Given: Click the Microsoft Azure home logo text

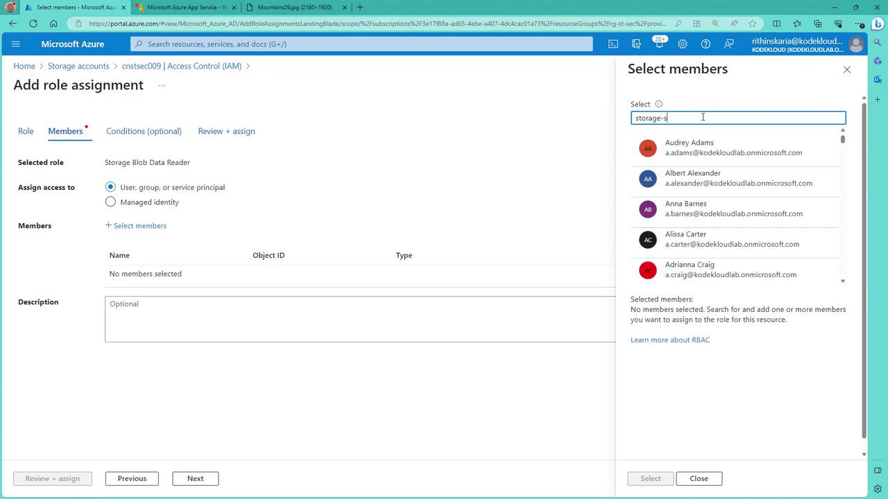Looking at the screenshot, I should point(72,44).
